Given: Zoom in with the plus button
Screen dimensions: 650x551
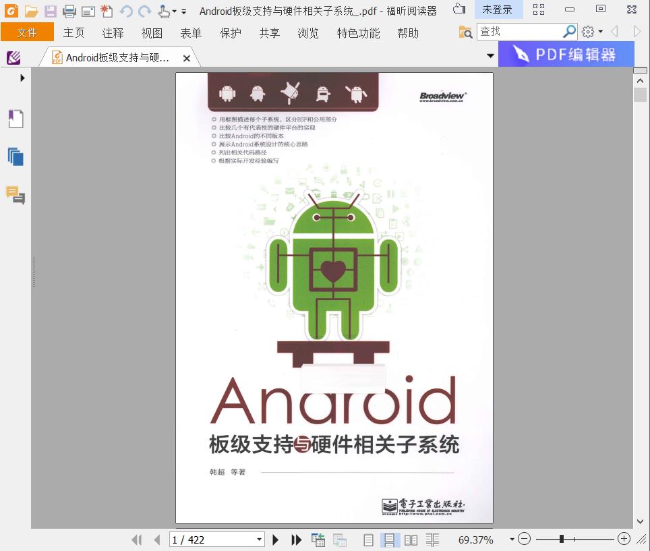Looking at the screenshot, I should pyautogui.click(x=624, y=539).
